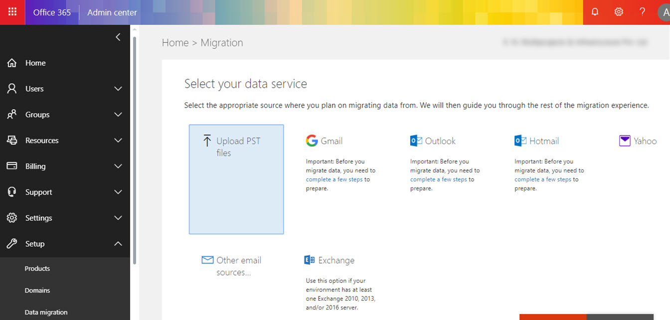
Task: Click Migration in the breadcrumb
Action: tap(222, 43)
